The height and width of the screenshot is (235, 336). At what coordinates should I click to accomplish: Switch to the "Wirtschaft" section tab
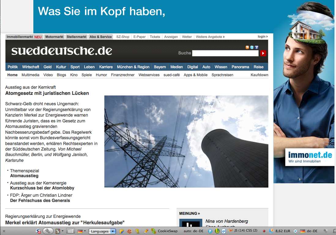[32, 67]
